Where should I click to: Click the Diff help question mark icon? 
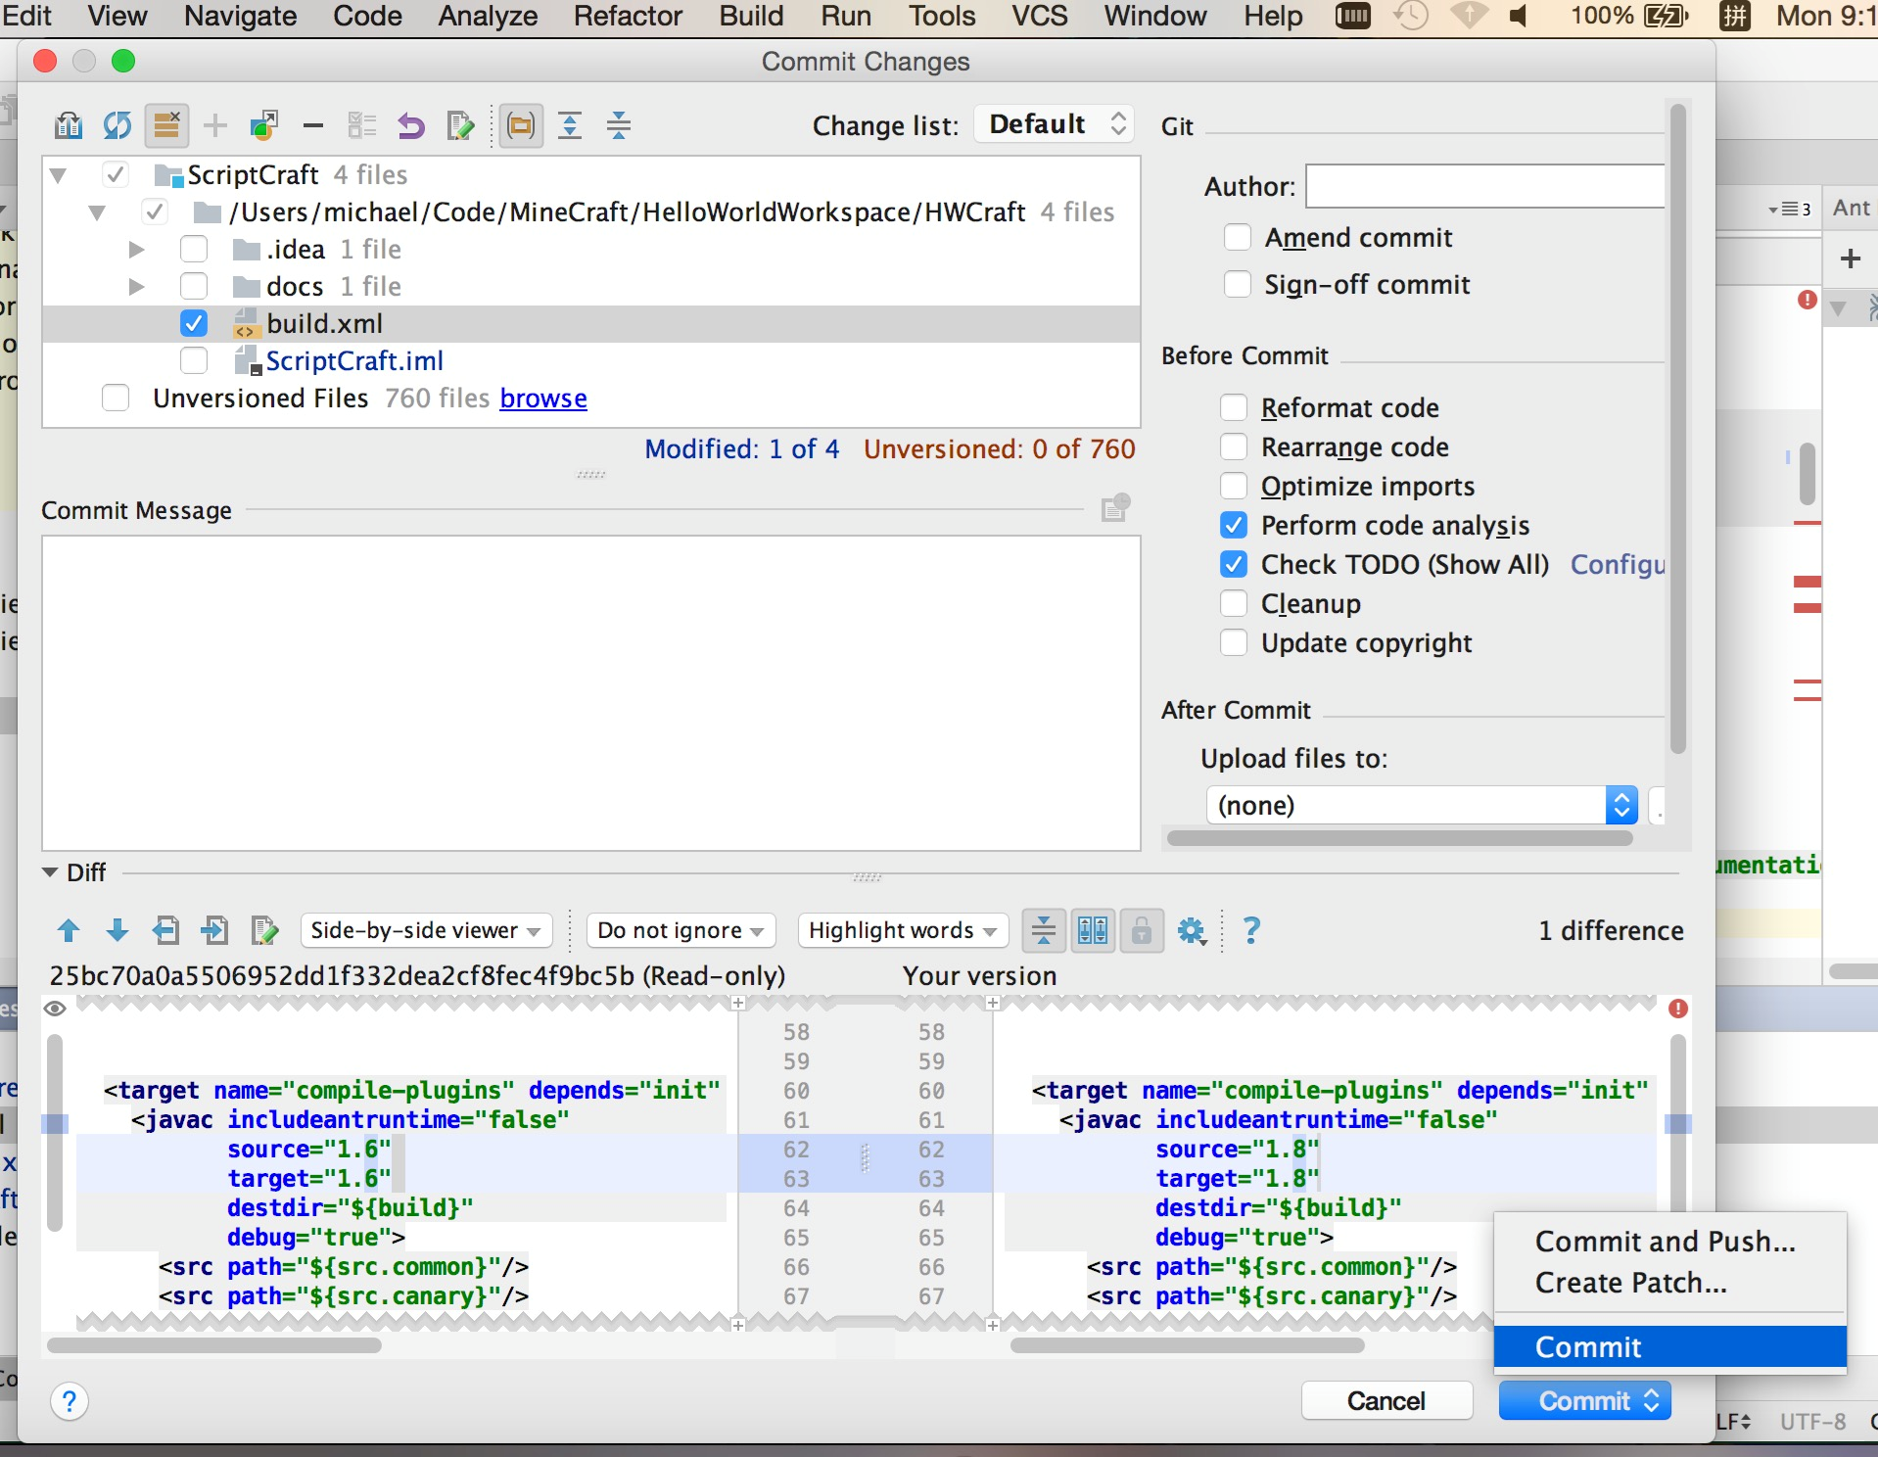click(x=1251, y=930)
